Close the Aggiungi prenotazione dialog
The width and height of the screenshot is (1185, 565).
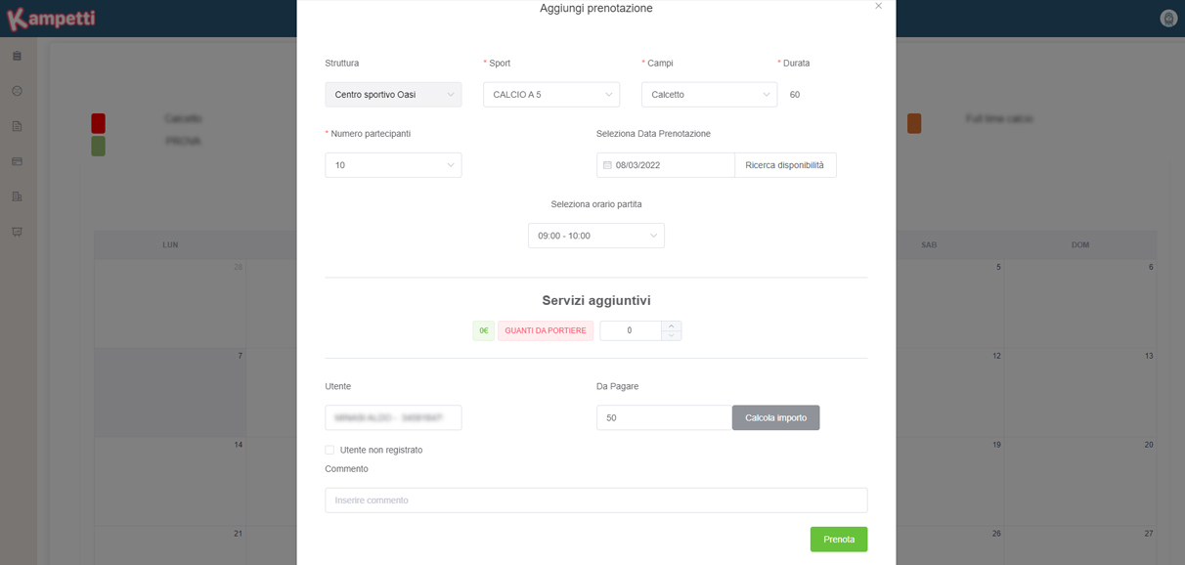tap(878, 6)
